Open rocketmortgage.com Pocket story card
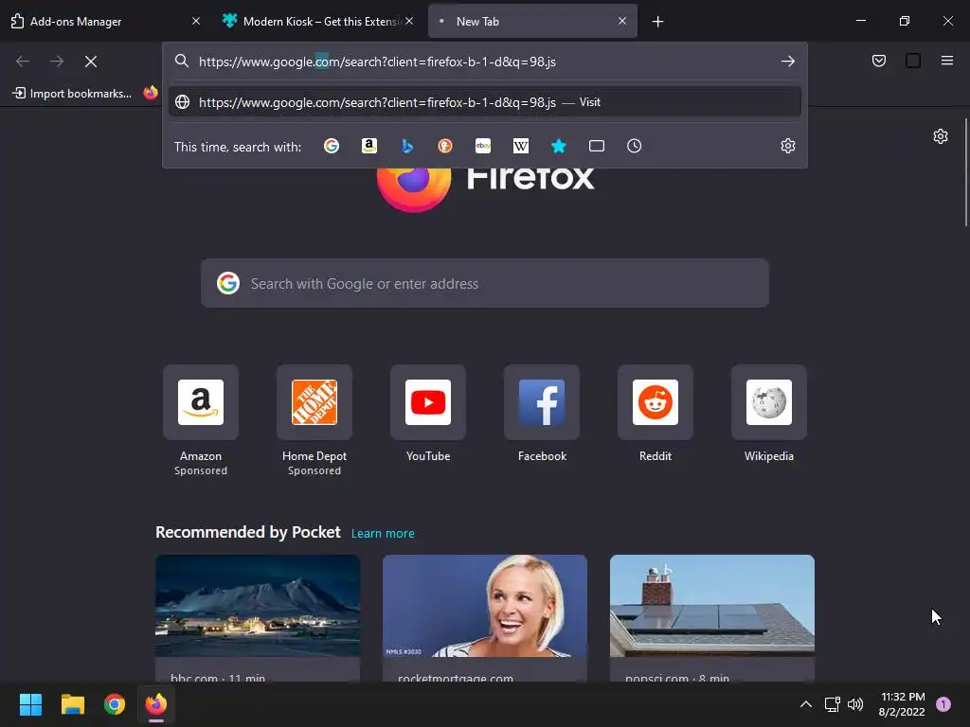This screenshot has height=727, width=970. click(x=485, y=618)
